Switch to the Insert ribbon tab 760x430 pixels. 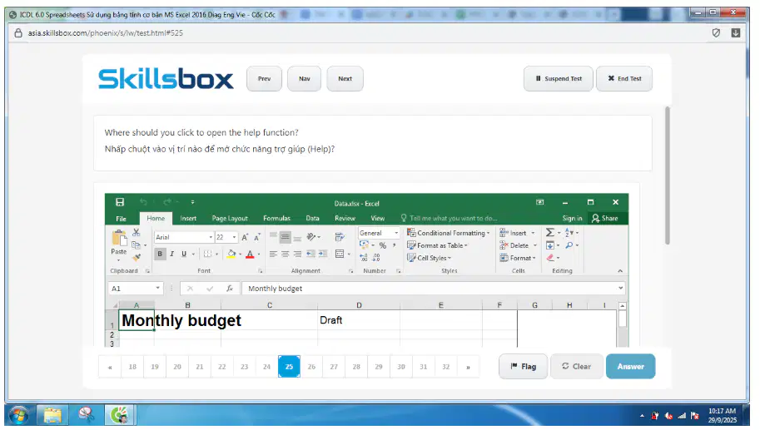[188, 219]
